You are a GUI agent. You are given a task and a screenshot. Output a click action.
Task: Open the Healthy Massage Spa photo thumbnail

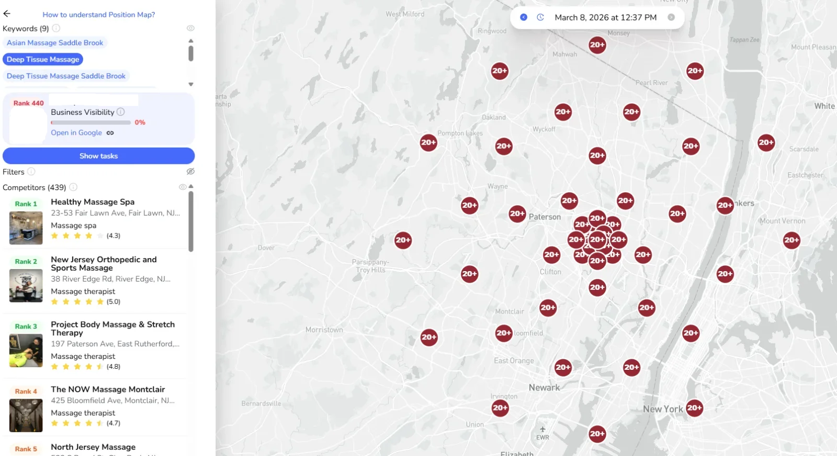pyautogui.click(x=26, y=228)
